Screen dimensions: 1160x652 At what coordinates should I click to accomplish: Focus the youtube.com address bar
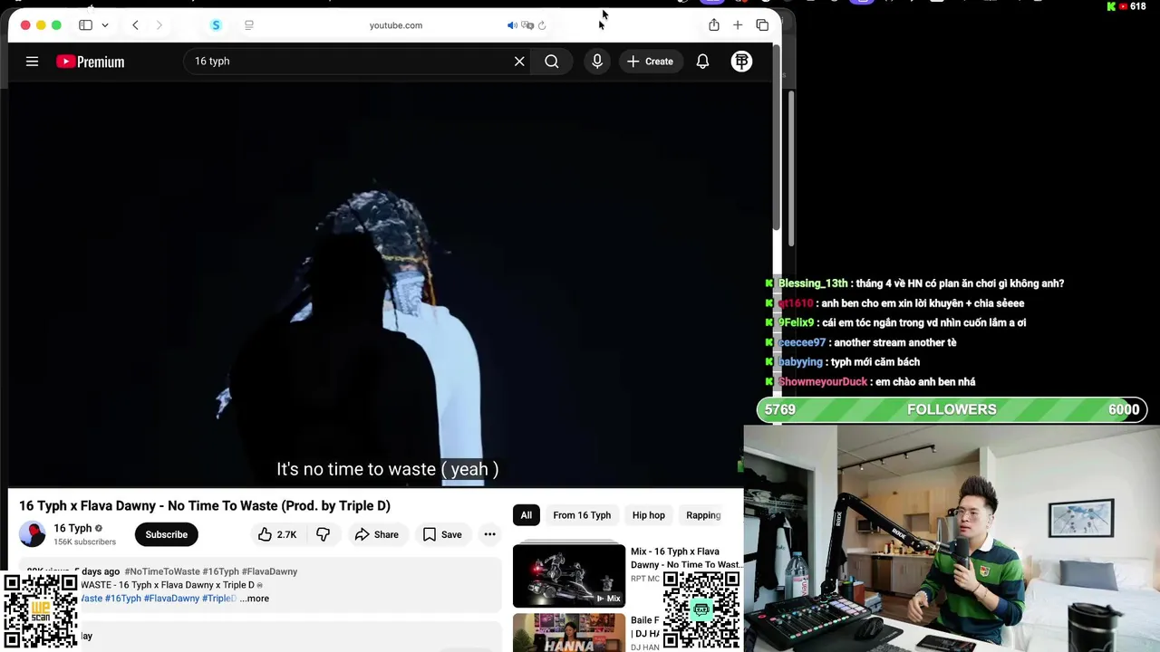(396, 25)
